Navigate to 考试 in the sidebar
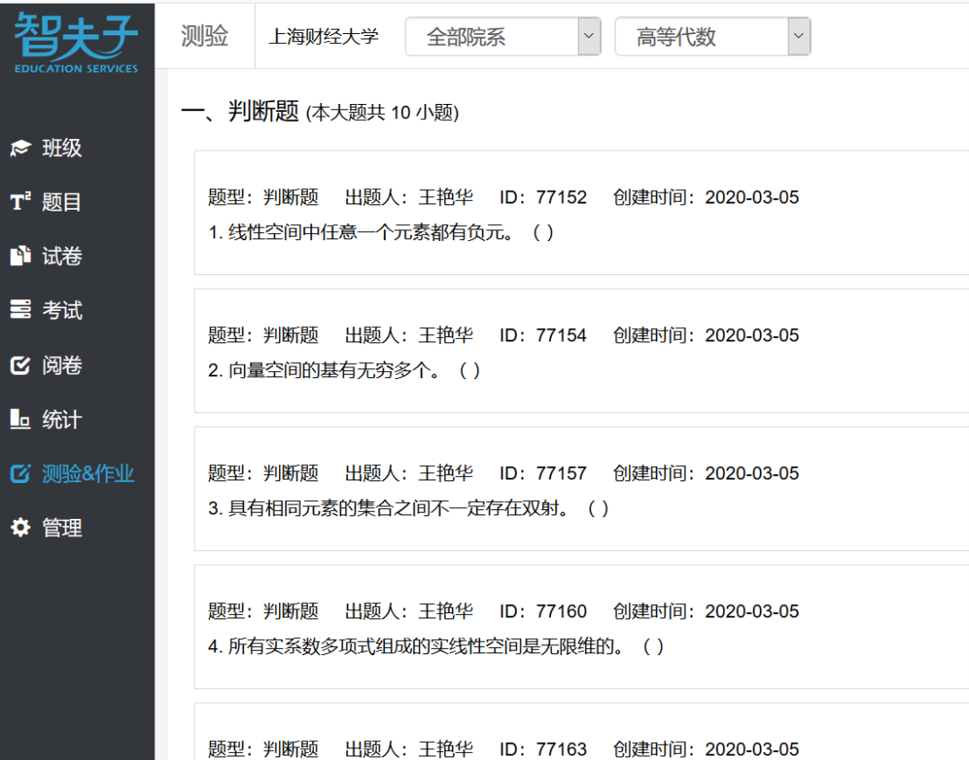The width and height of the screenshot is (969, 760). point(62,310)
